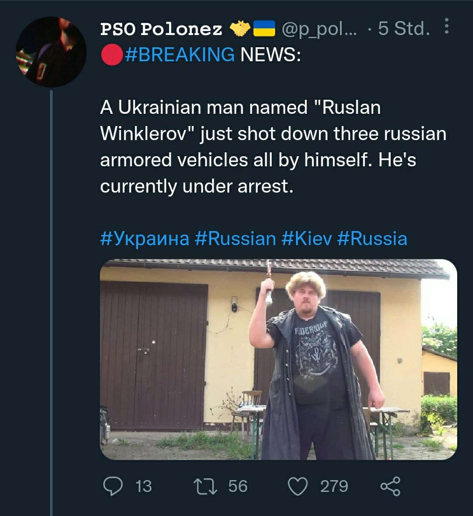The width and height of the screenshot is (473, 516).
Task: Click the like count 279
Action: [x=334, y=486]
